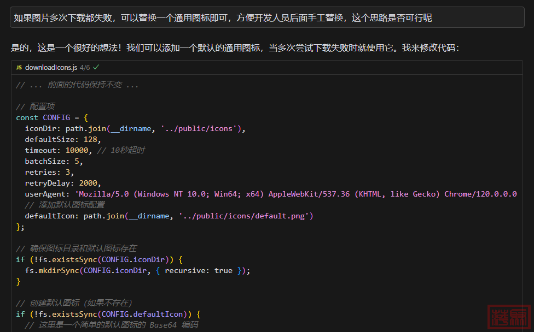Click the retries: 3 line
The height and width of the screenshot is (332, 534).
(x=49, y=172)
